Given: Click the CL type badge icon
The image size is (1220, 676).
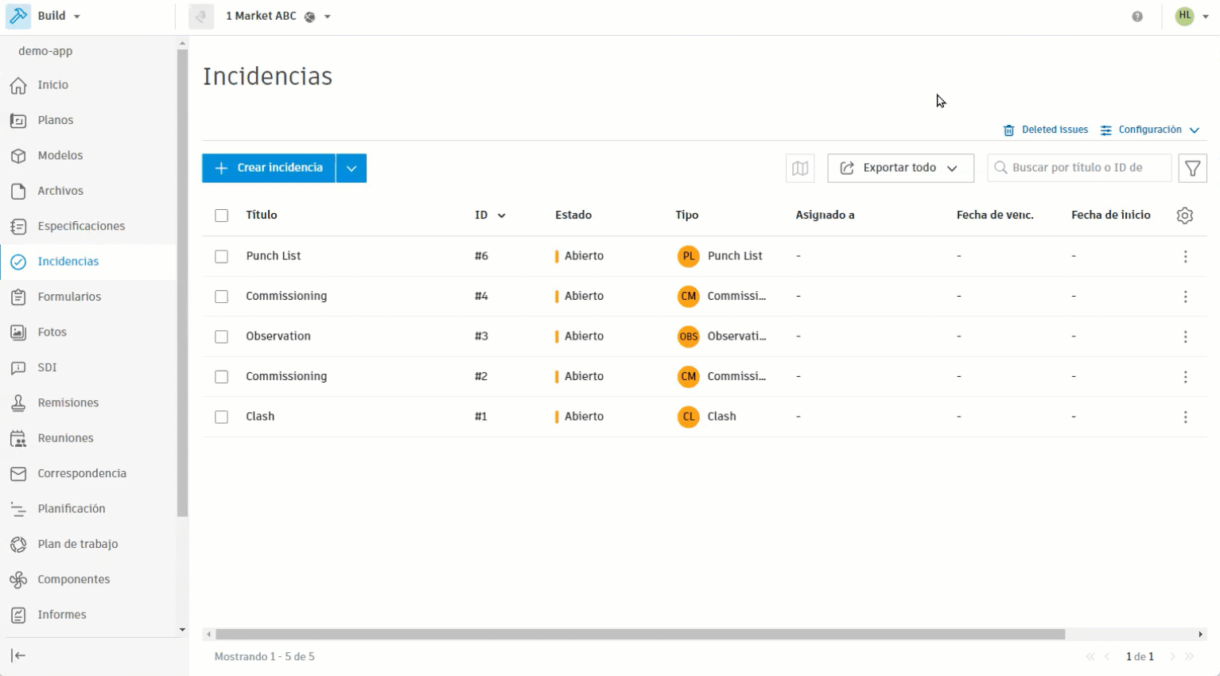Looking at the screenshot, I should pyautogui.click(x=689, y=417).
